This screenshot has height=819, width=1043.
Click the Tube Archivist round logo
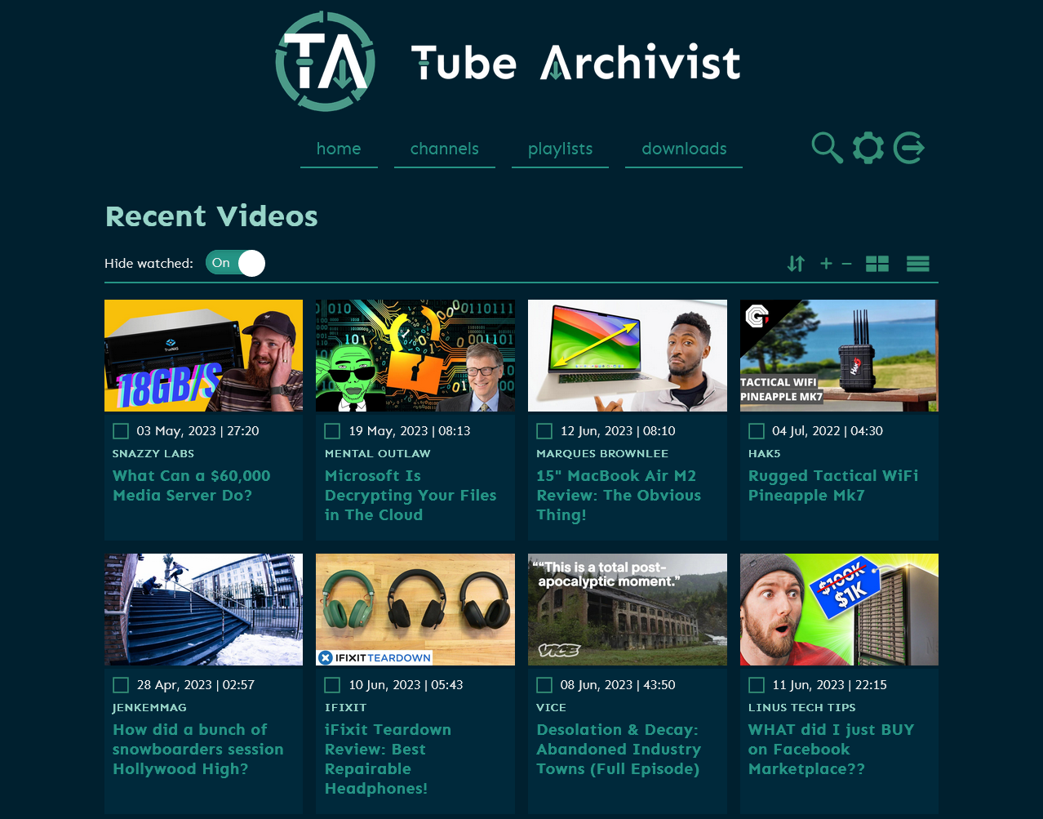326,62
